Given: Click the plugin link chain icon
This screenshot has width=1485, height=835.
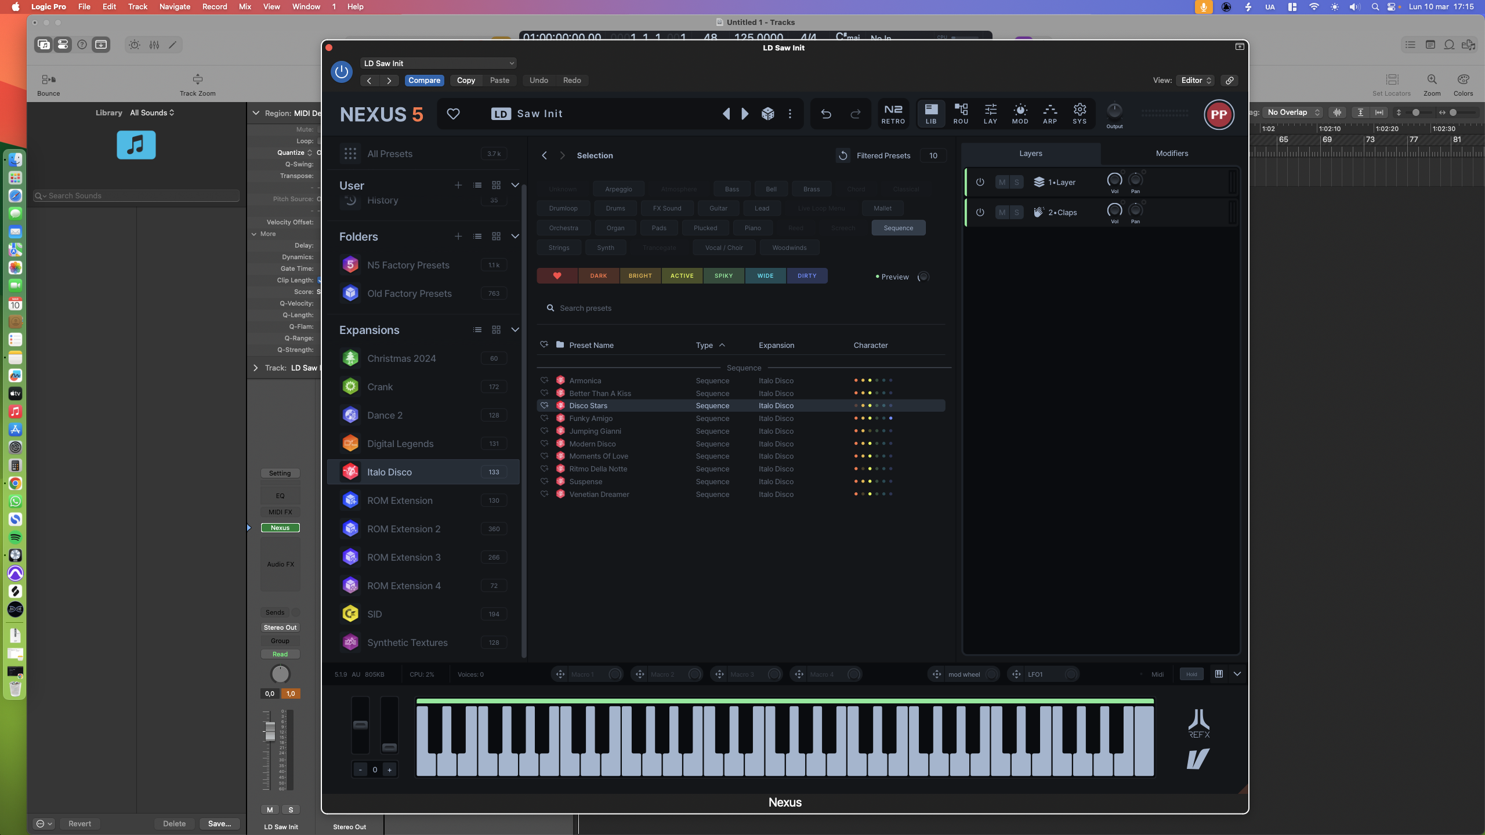Looking at the screenshot, I should point(1229,81).
